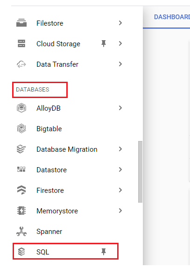The image size is (190, 268).
Task: Click the Data Transfer cloud icon
Action: (x=21, y=64)
